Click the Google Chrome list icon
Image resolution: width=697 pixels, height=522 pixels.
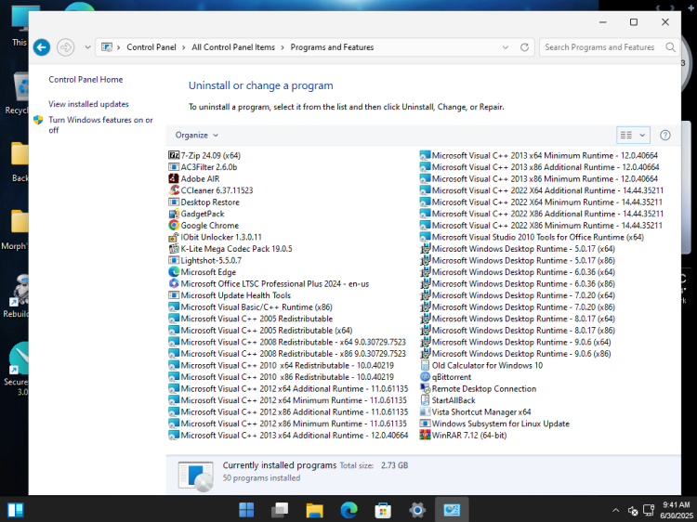174,225
